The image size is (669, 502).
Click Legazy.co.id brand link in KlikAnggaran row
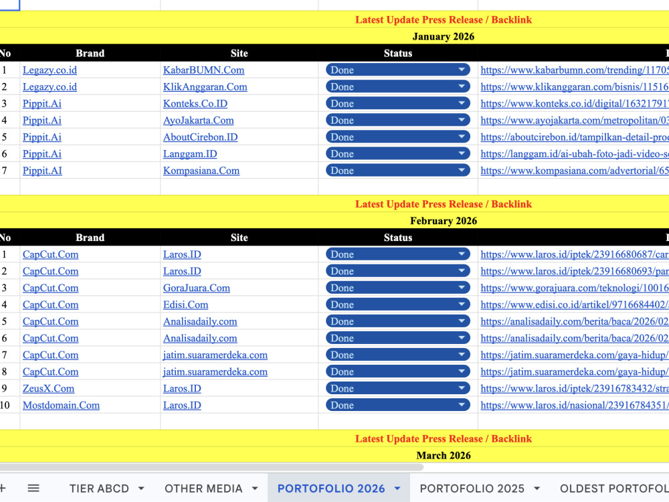click(x=50, y=86)
